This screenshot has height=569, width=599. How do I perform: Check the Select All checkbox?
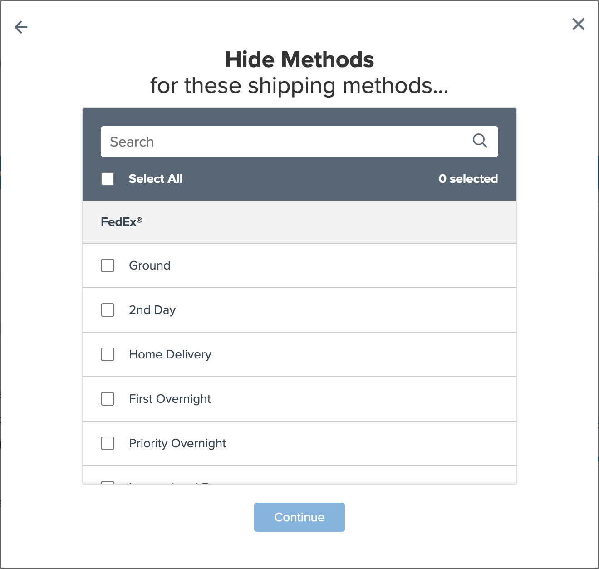click(108, 179)
